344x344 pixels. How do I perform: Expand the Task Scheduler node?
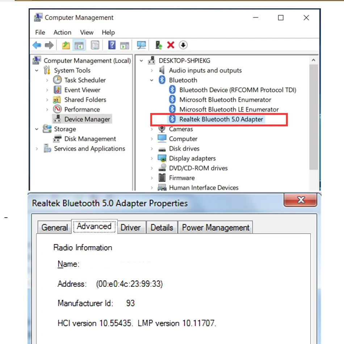point(47,80)
